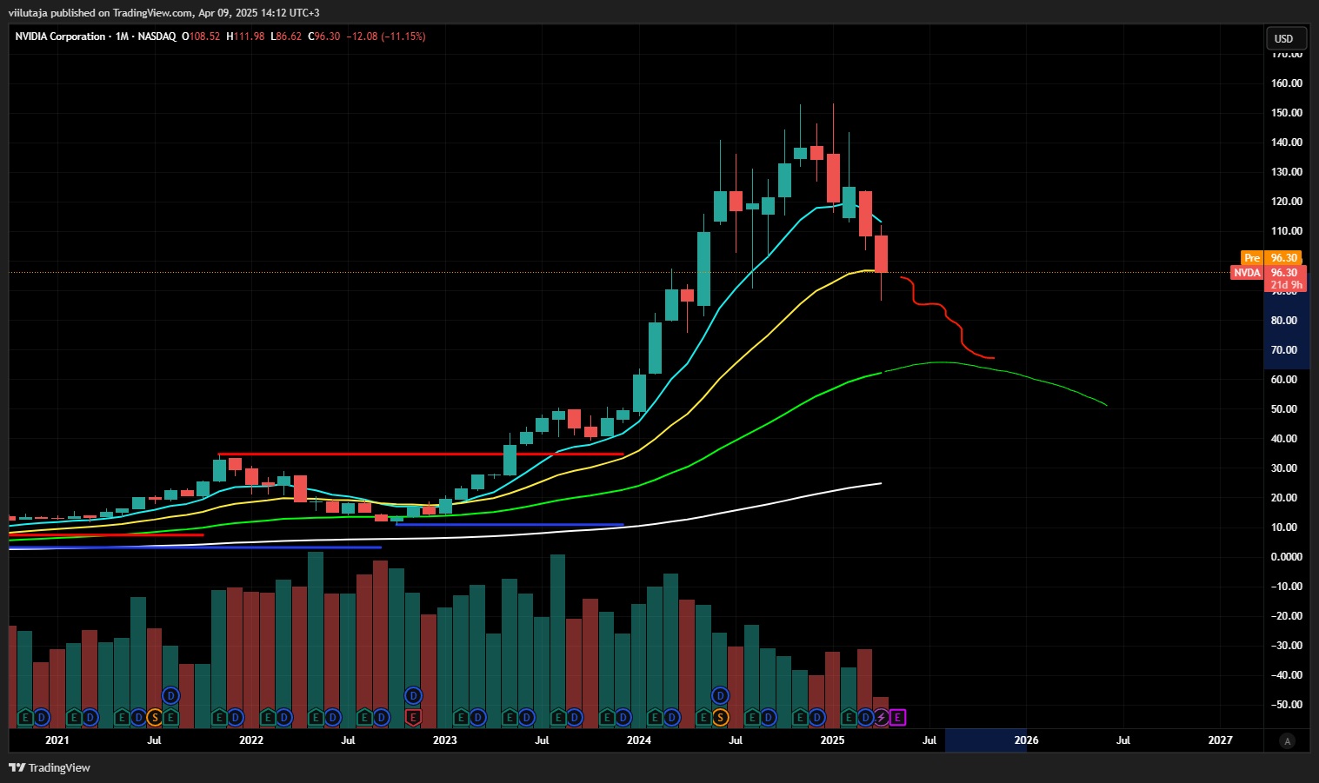This screenshot has width=1319, height=783.
Task: Open the D marker left of the lightning icon
Action: point(865,717)
